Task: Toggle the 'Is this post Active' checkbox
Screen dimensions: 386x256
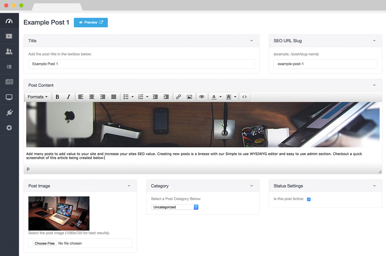Action: (x=309, y=199)
